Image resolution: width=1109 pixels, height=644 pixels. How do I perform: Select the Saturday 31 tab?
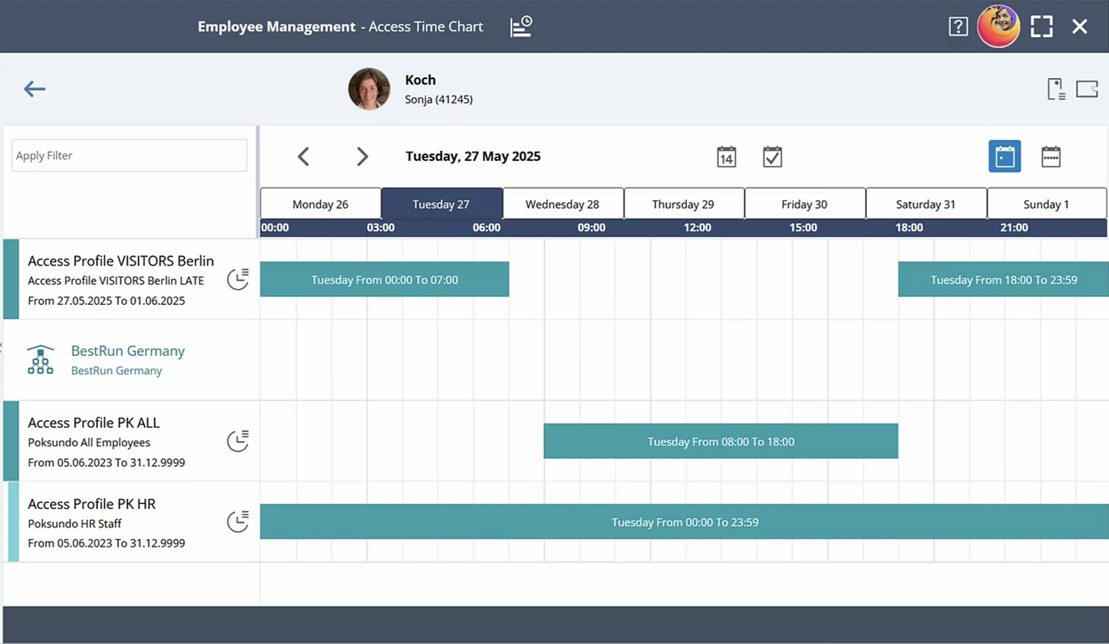[926, 204]
